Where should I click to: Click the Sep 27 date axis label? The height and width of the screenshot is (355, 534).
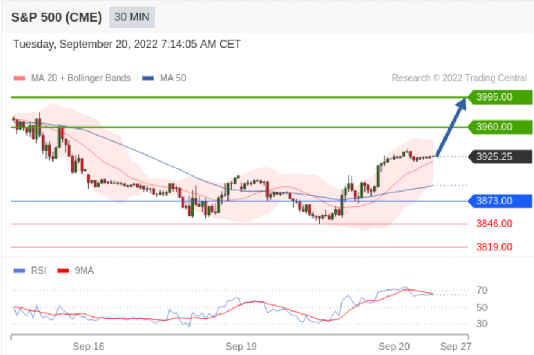456,347
